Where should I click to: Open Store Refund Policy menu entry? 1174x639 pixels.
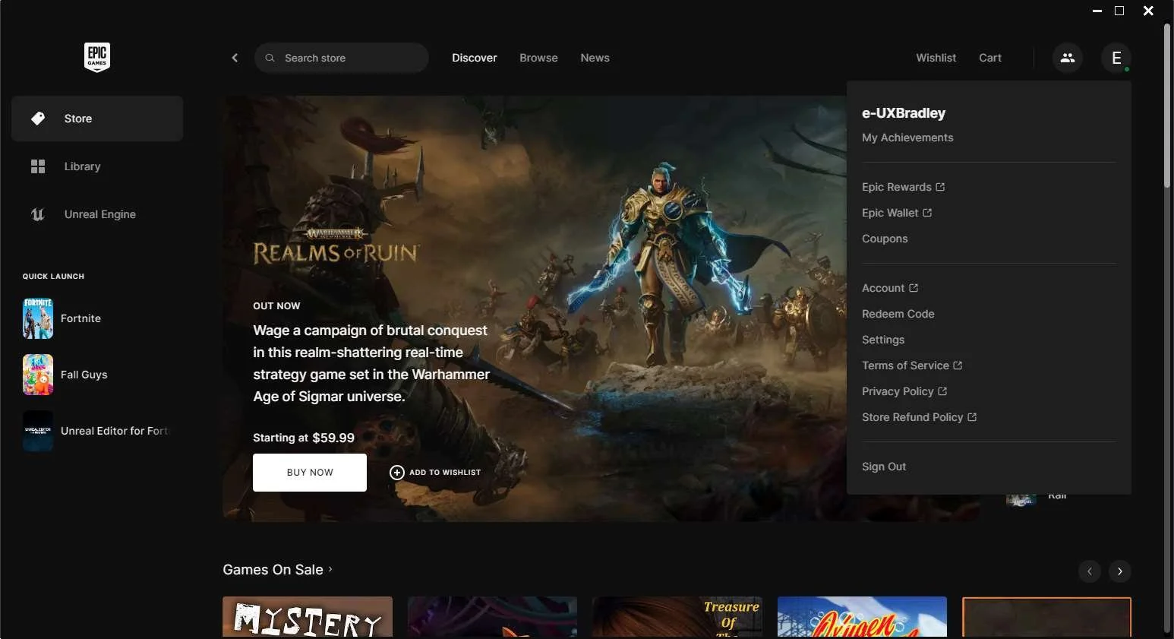920,417
